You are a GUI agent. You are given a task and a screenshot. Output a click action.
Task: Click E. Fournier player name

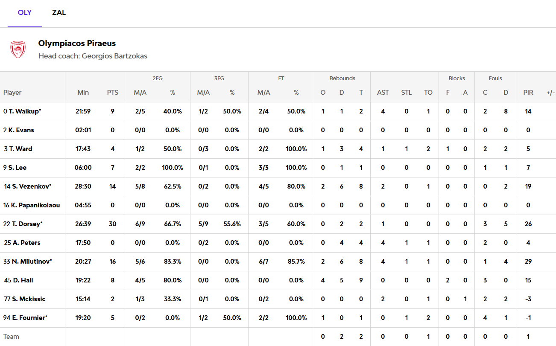point(27,318)
